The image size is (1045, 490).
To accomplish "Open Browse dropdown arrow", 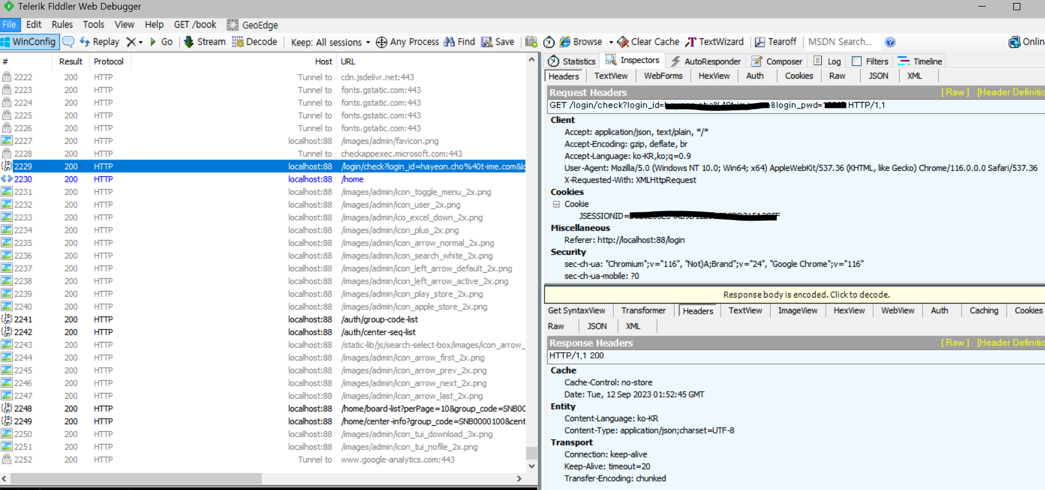I will 611,42.
